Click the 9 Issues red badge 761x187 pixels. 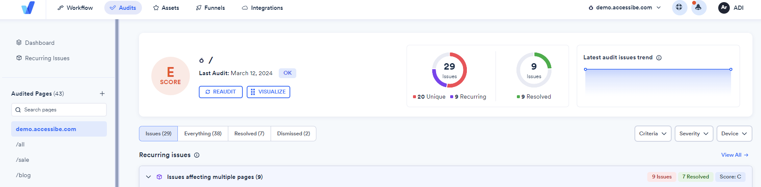pyautogui.click(x=661, y=177)
